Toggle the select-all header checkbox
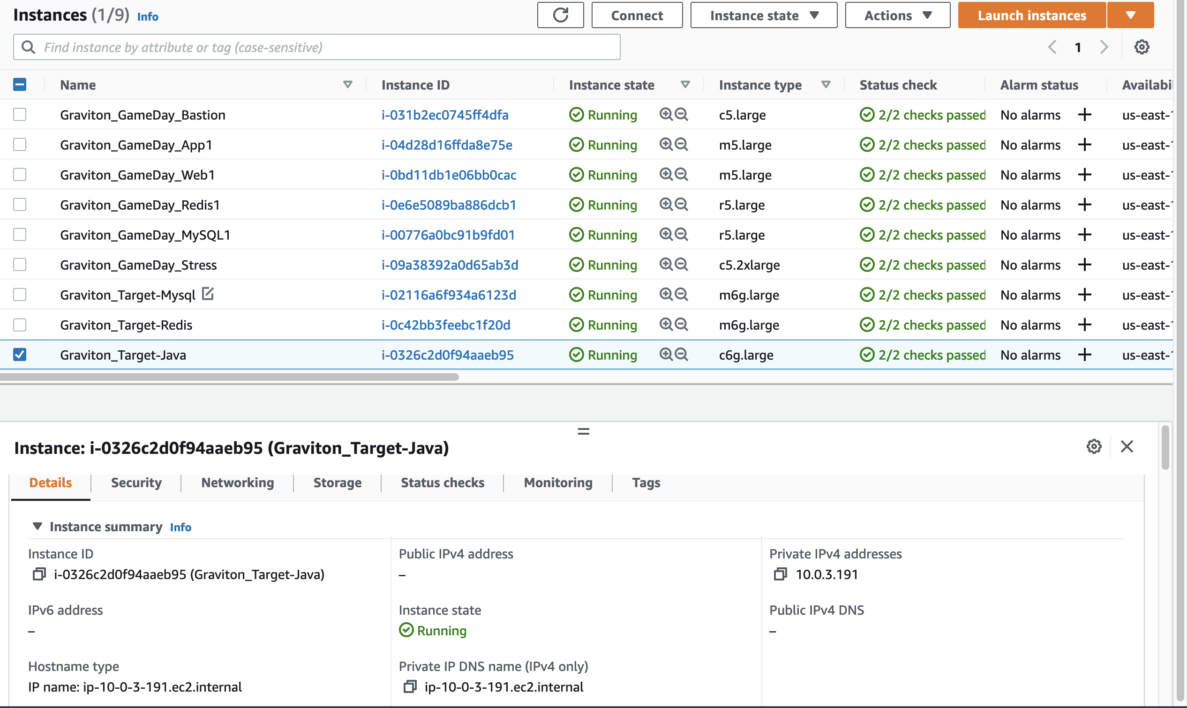This screenshot has height=708, width=1187. click(20, 85)
